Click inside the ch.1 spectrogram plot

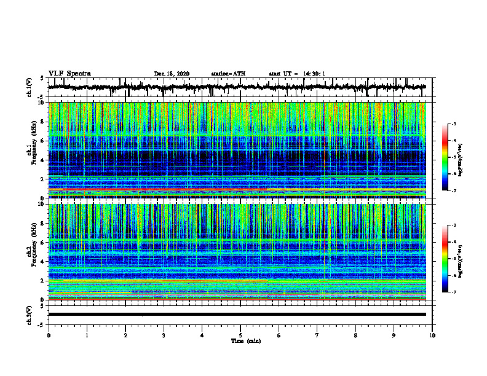click(237, 150)
